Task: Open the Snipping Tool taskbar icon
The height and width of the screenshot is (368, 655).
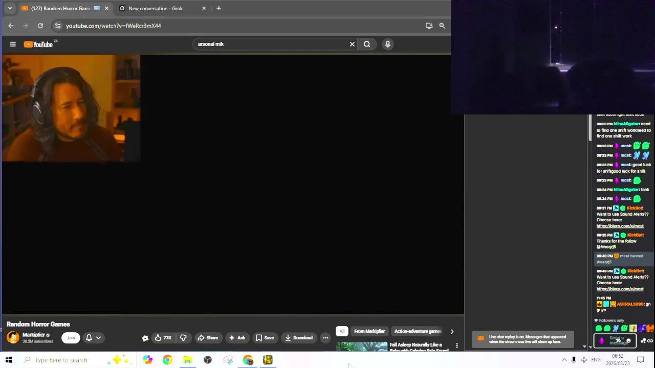Action: (x=228, y=360)
